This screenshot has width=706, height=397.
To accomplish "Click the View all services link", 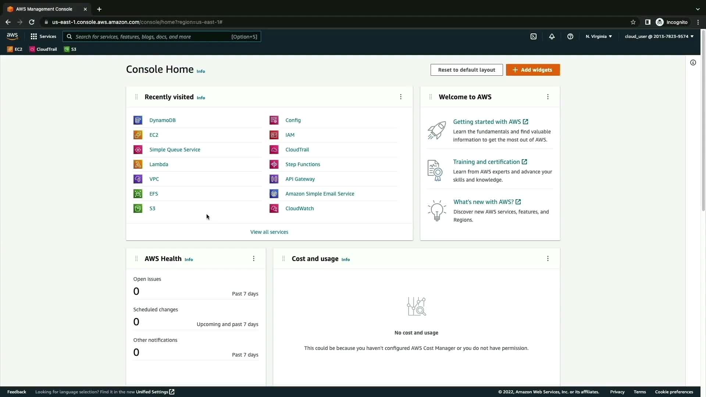I will click(x=269, y=232).
